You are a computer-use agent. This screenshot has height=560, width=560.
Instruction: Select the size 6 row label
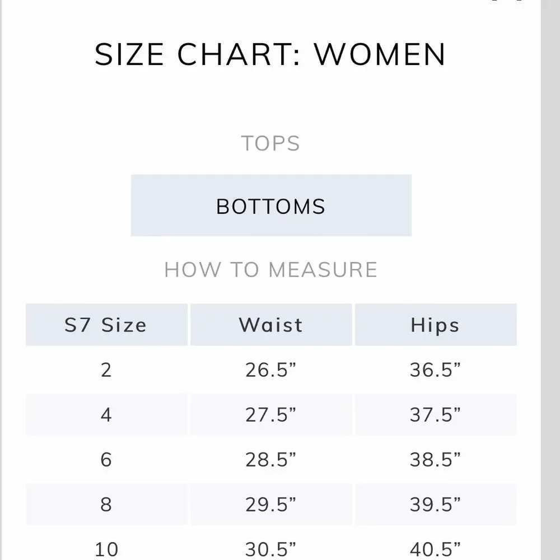point(106,460)
